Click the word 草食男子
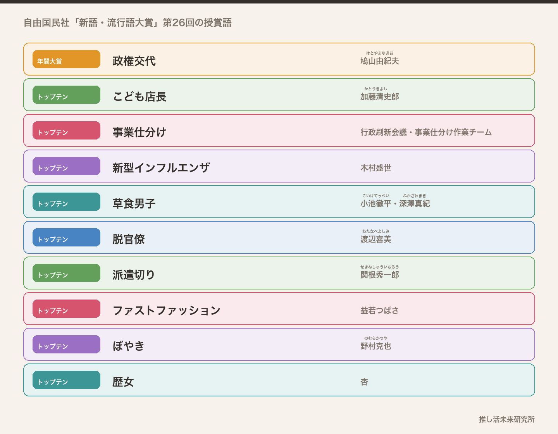Viewport: 558px width, 434px height. [x=134, y=203]
